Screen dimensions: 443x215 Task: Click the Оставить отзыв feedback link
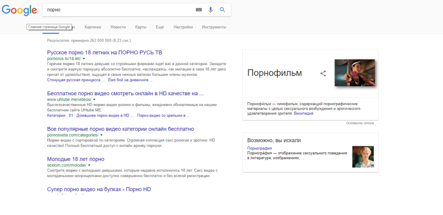[x=360, y=123]
